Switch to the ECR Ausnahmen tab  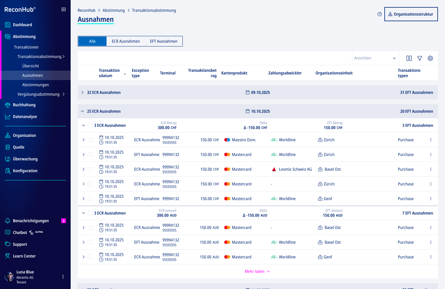(126, 41)
